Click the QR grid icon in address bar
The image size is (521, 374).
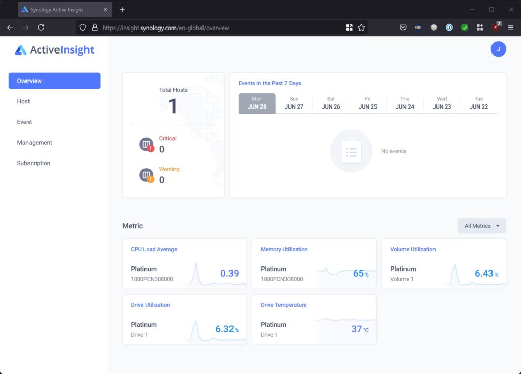(349, 28)
